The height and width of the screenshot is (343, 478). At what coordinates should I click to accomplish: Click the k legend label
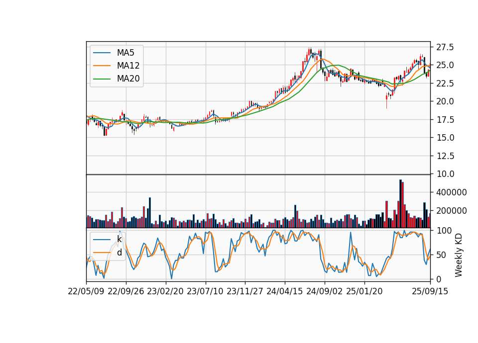[119, 239]
